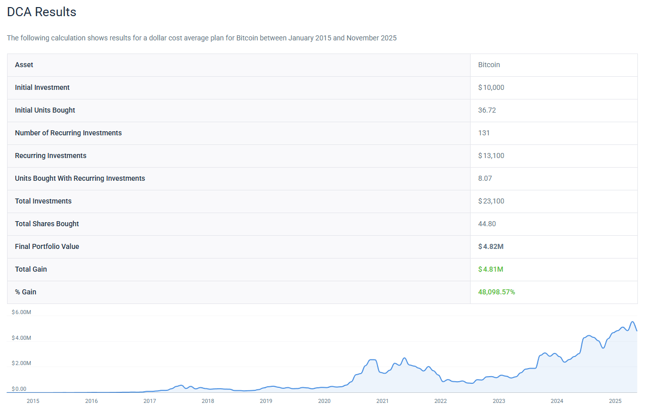Viewport: 647px width, 409px height.
Task: Click the $10,000 initial investment value
Action: [x=491, y=87]
